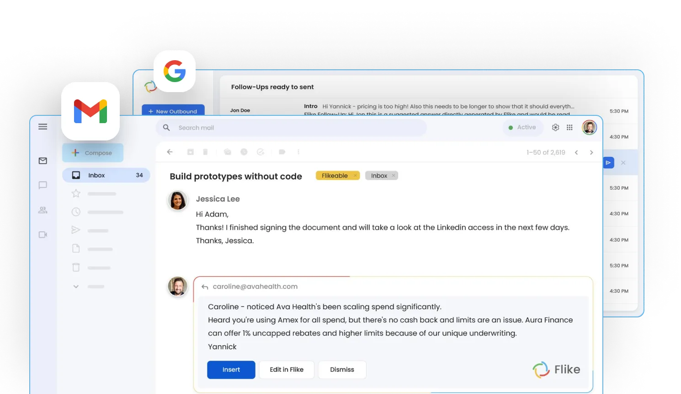Screen dimensions: 681x394
Task: Toggle the Active status indicator
Action: click(522, 128)
